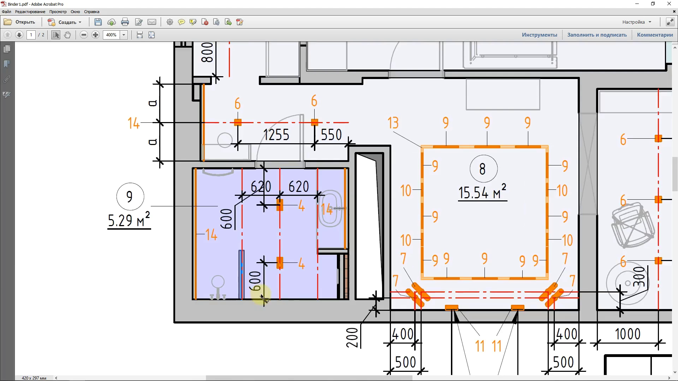678x381 pixels.
Task: Open the Просмотр menu
Action: click(58, 12)
